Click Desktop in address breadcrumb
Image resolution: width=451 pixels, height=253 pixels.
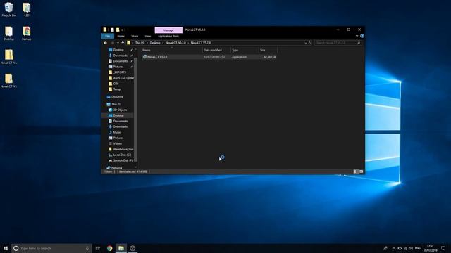(155, 43)
